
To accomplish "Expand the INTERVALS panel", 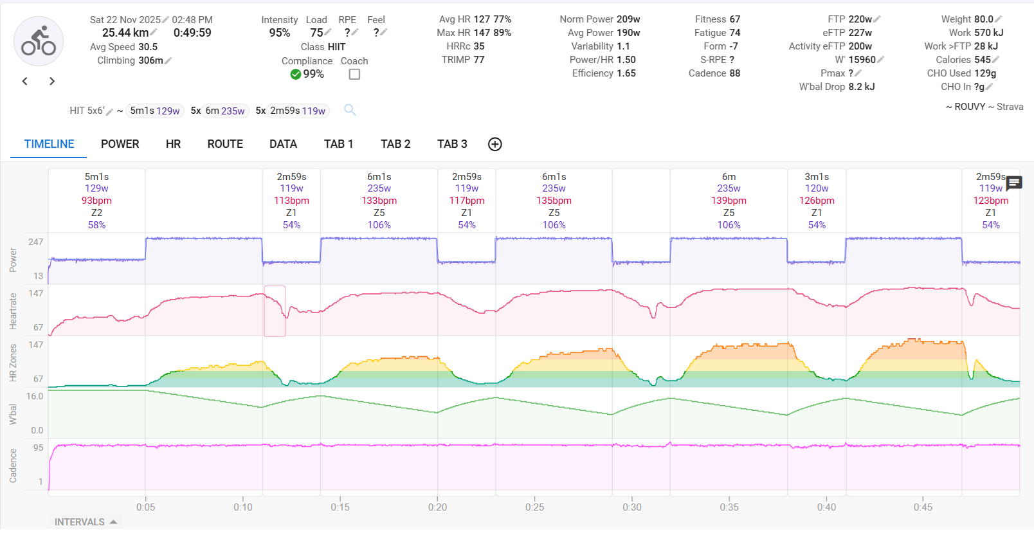I will (85, 522).
